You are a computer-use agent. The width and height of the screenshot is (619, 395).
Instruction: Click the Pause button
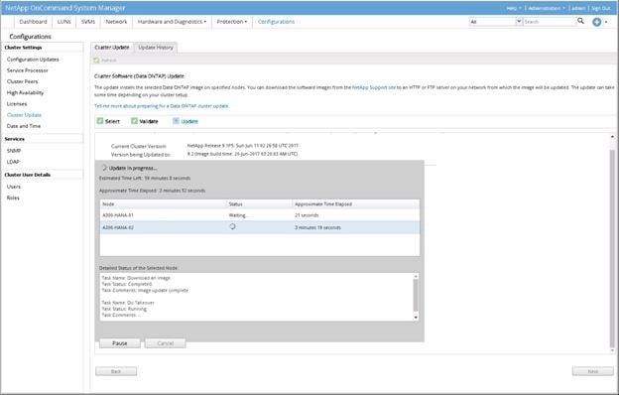[x=120, y=343]
